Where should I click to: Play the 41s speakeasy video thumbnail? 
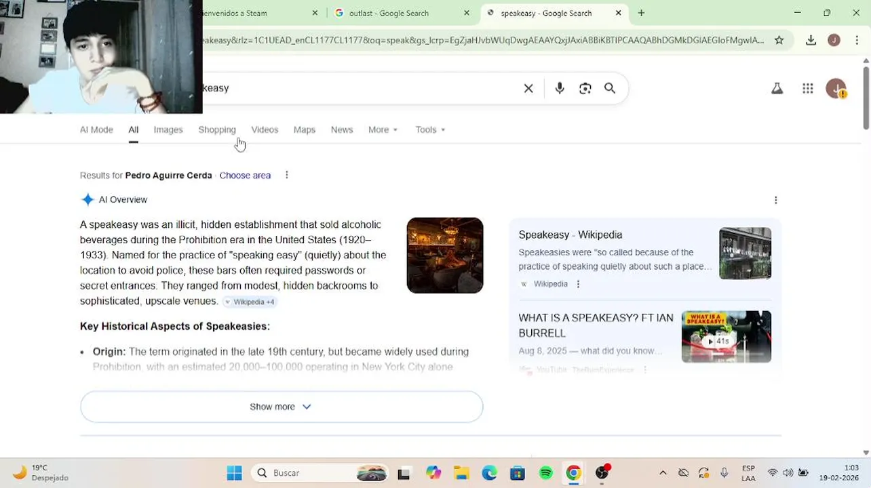coord(727,337)
